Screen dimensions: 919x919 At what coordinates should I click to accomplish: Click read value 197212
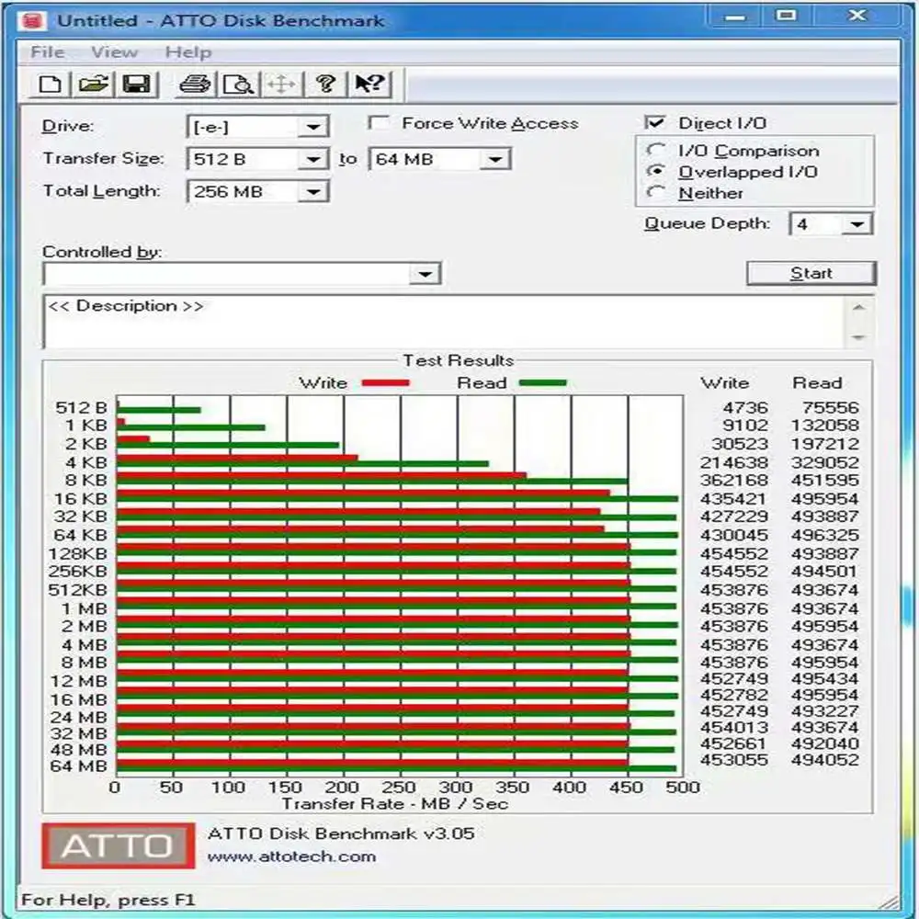point(824,444)
